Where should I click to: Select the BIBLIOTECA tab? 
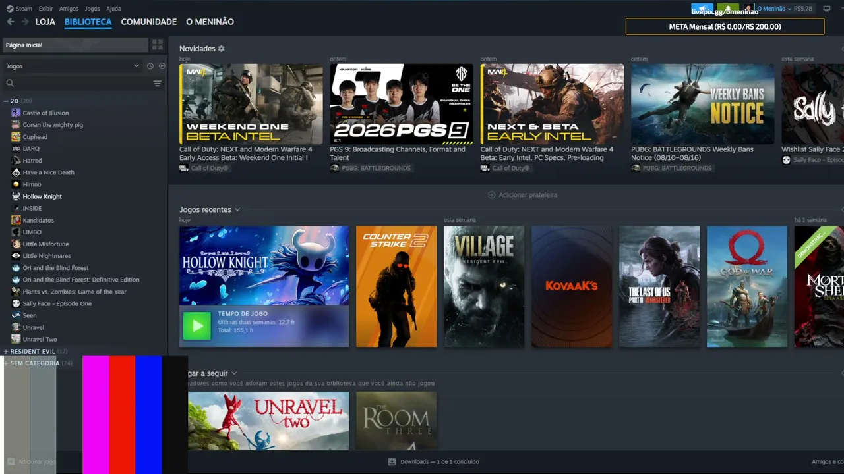88,22
